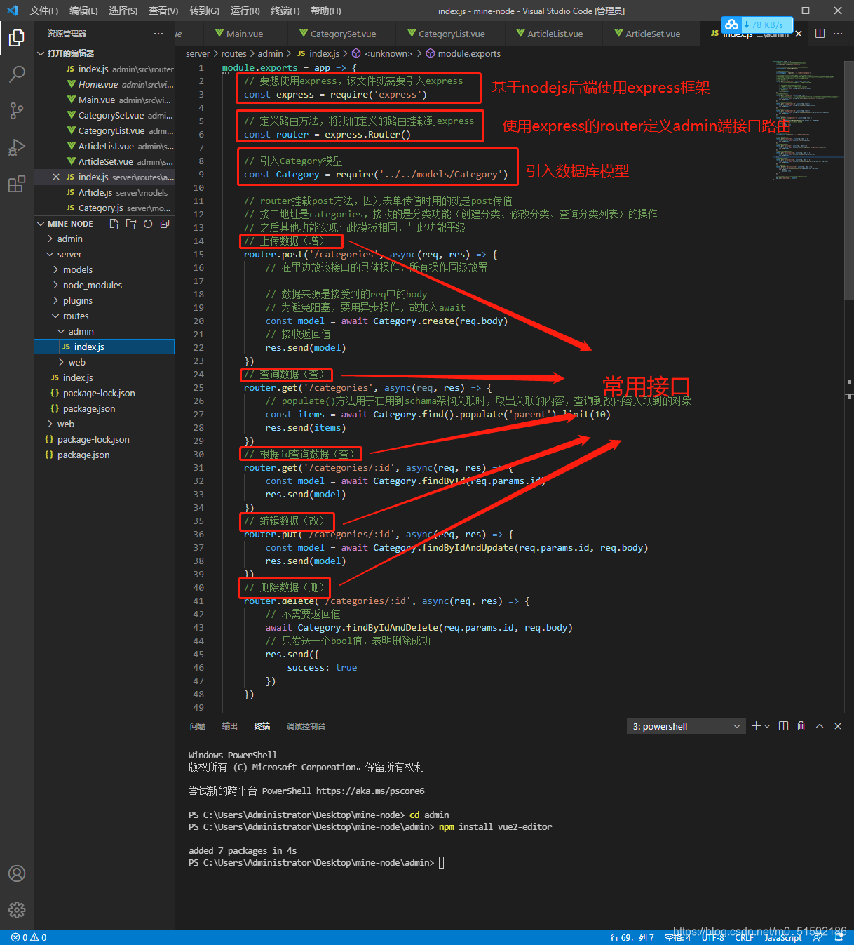Click the editor vertical scrollbar
This screenshot has height=945, width=854.
pyautogui.click(x=849, y=180)
